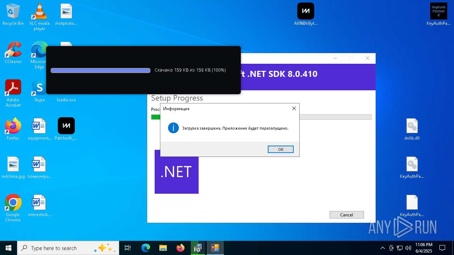Open the Skype desktop shortcut
The width and height of the screenshot is (454, 255).
point(39,91)
